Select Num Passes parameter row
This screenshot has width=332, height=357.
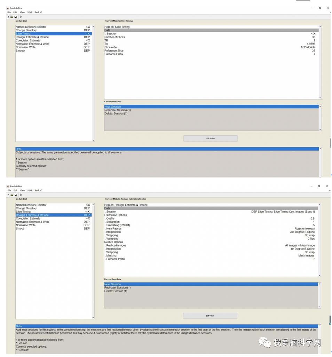point(211,229)
